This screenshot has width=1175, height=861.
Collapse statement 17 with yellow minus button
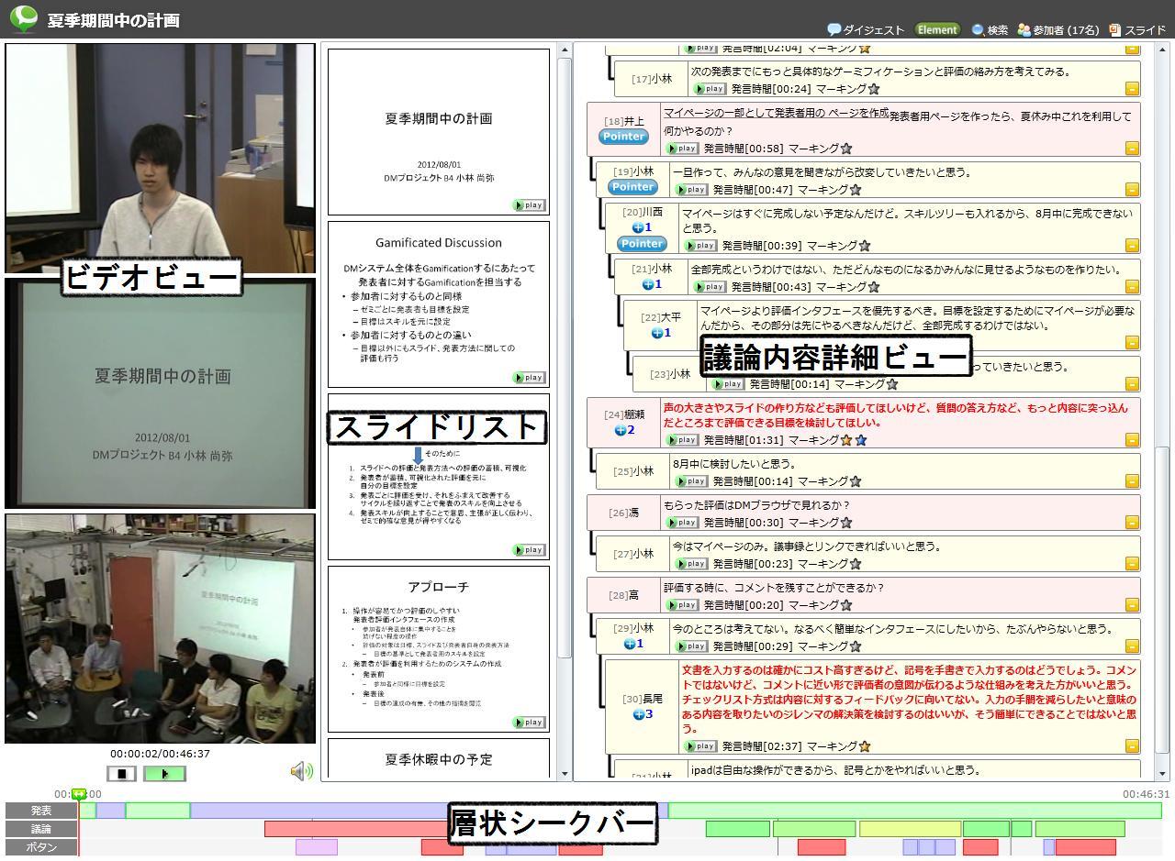1132,89
